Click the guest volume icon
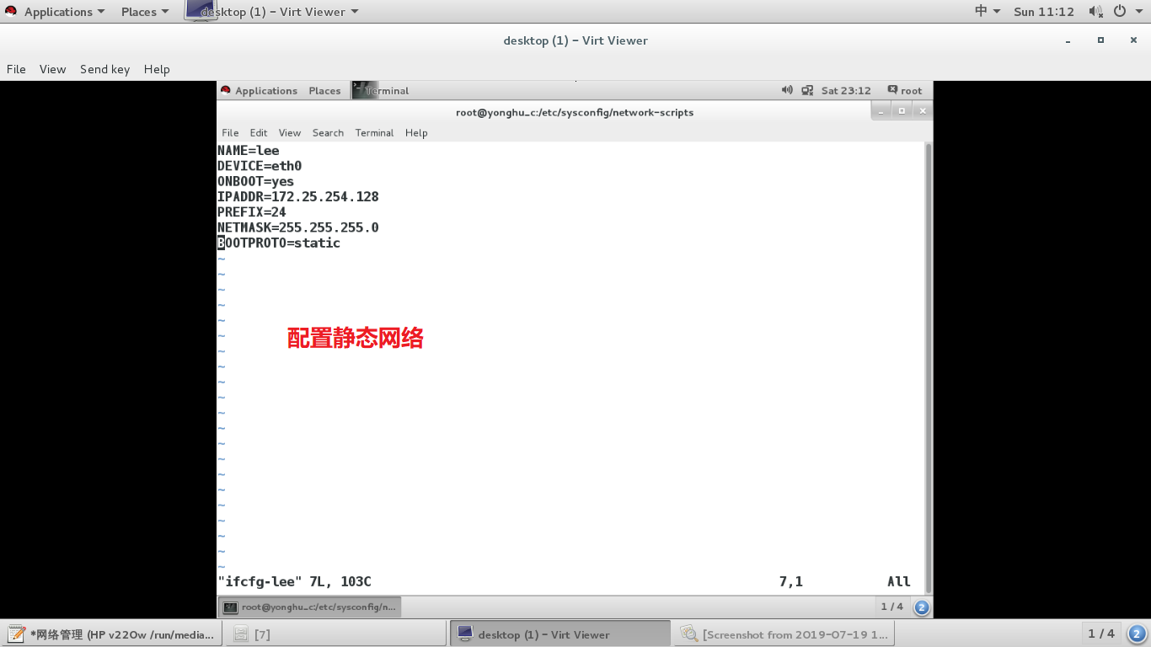1151x647 pixels. [787, 90]
